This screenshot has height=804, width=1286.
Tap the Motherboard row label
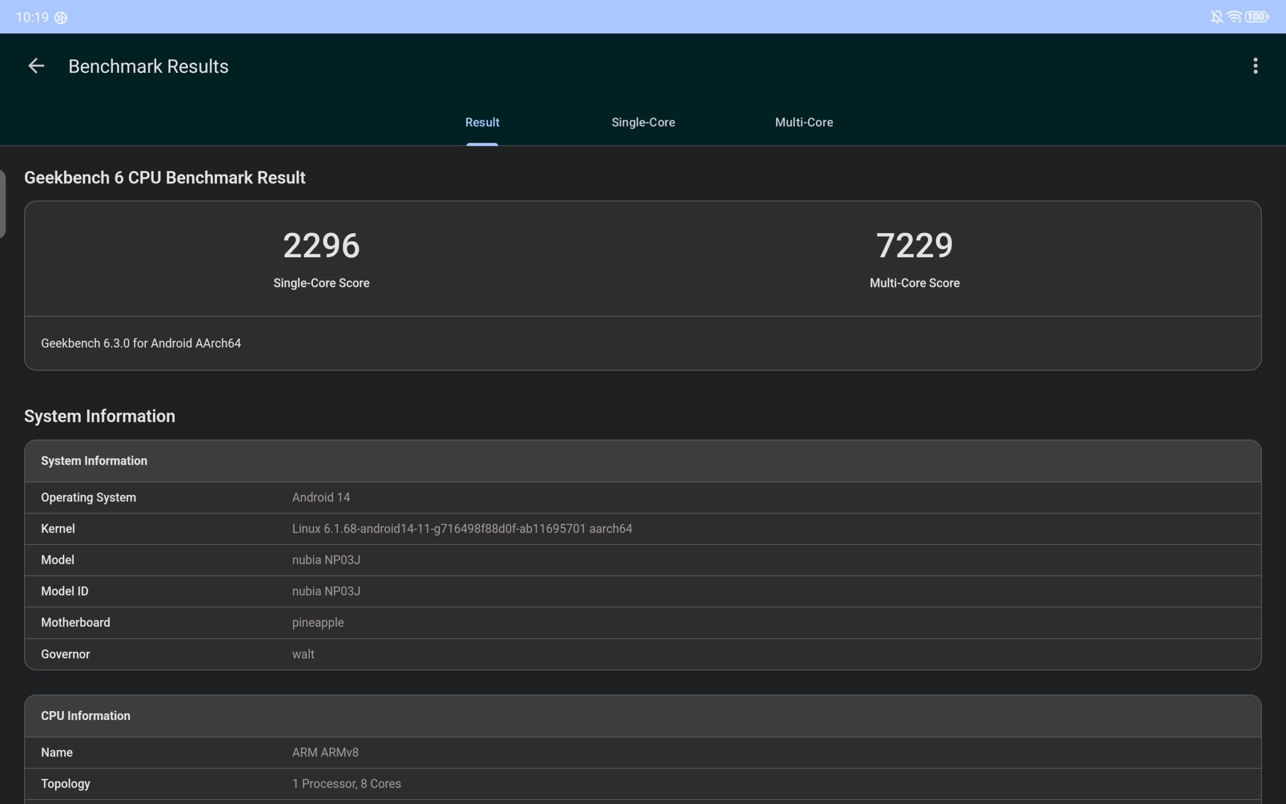click(x=75, y=623)
